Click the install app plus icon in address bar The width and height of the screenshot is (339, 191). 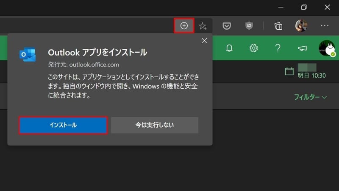[x=184, y=26]
